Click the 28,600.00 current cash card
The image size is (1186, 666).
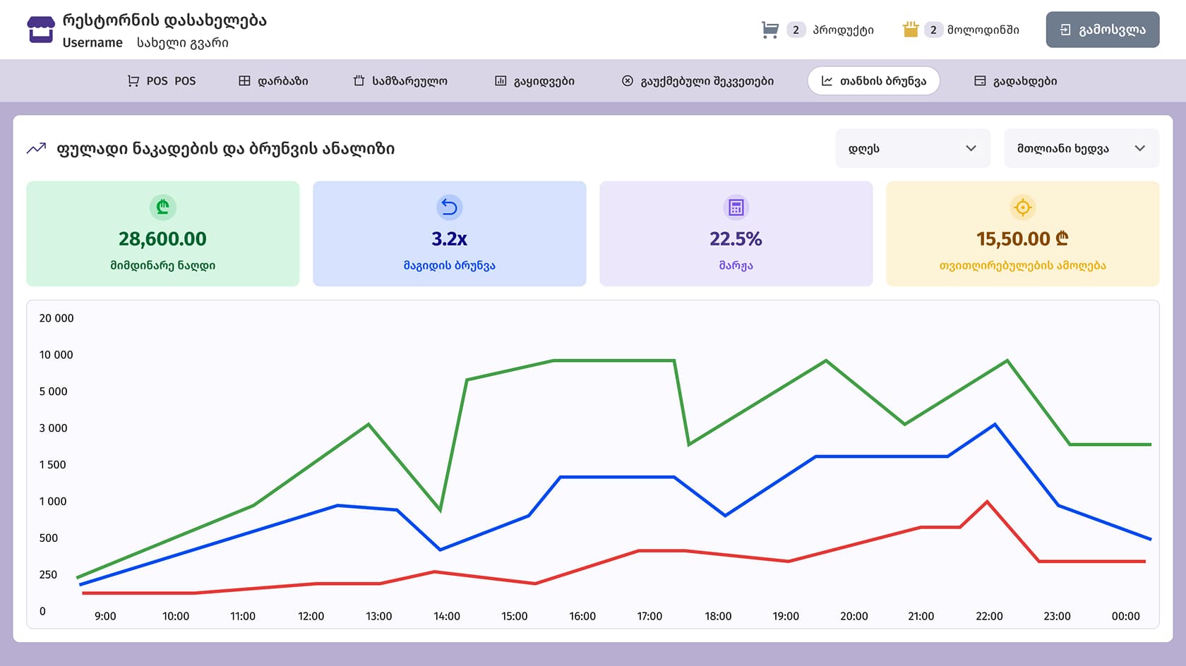coord(163,234)
